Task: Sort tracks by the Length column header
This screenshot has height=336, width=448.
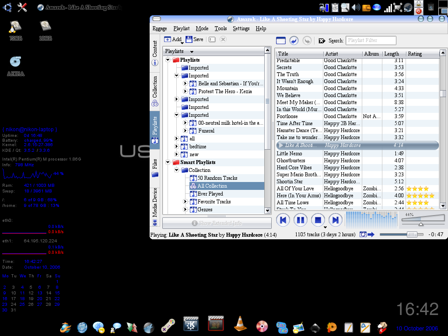Action: (x=394, y=54)
